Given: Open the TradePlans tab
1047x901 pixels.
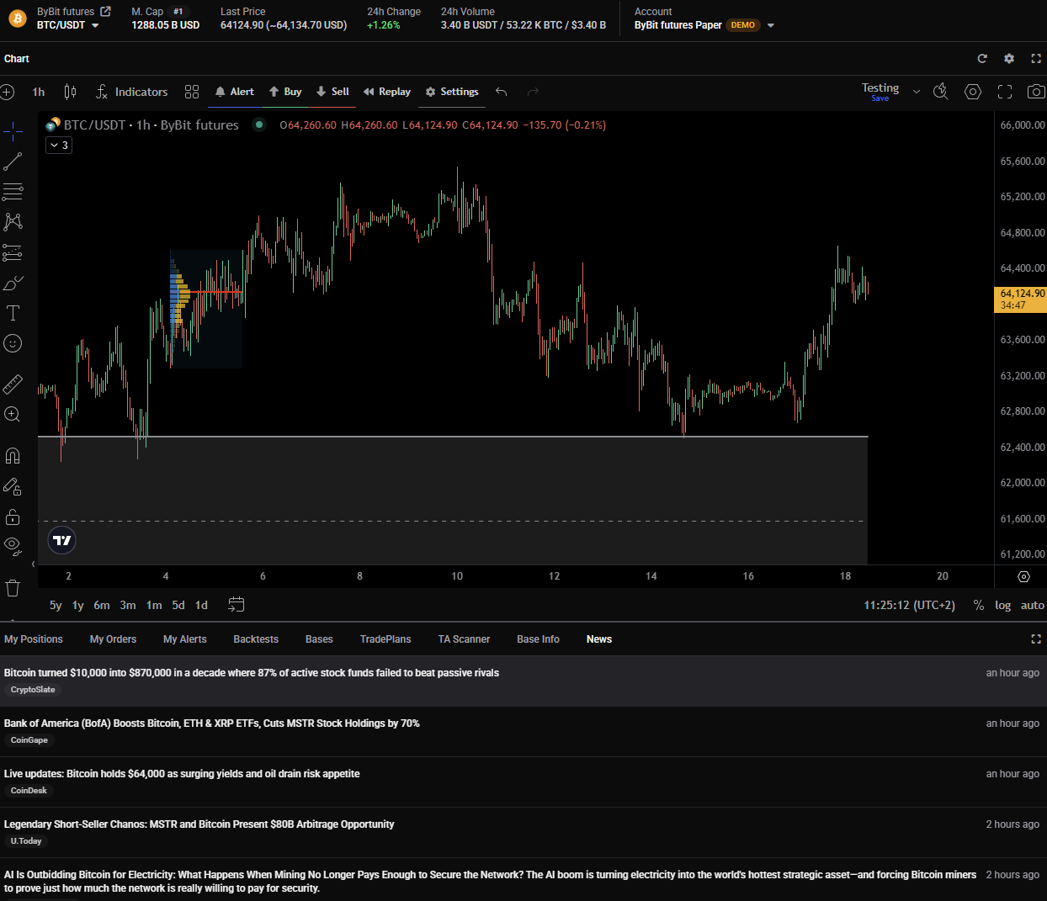Looking at the screenshot, I should (385, 639).
